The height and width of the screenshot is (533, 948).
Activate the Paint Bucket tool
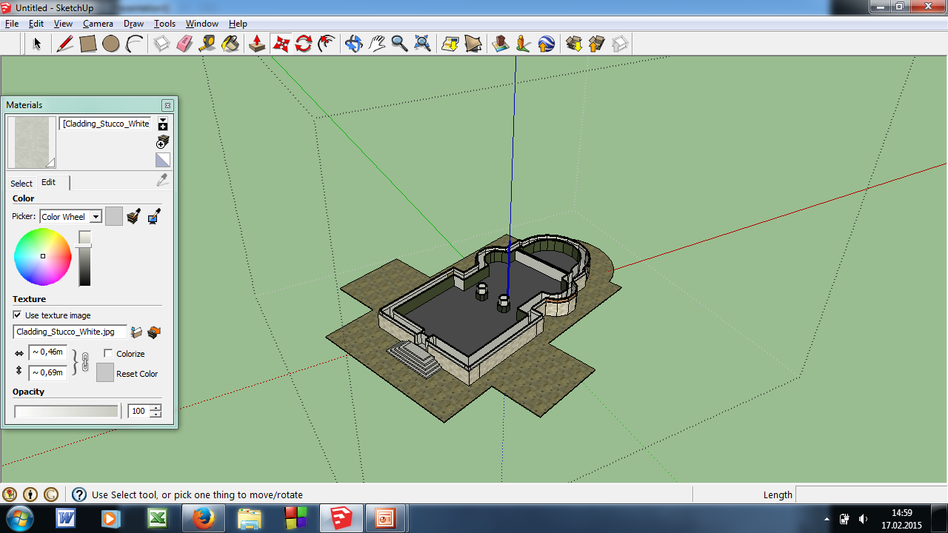point(230,44)
